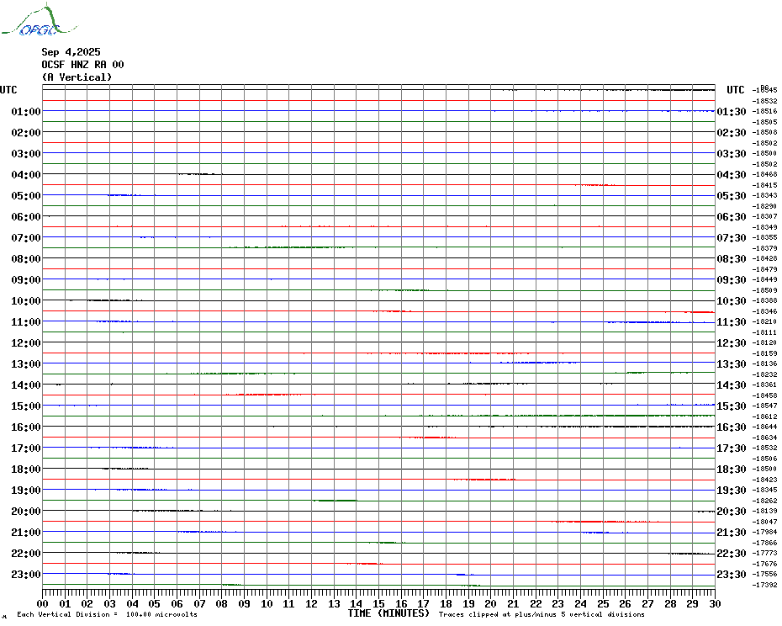Click the OFGC mountain logo
This screenshot has width=782, height=626.
pos(39,20)
